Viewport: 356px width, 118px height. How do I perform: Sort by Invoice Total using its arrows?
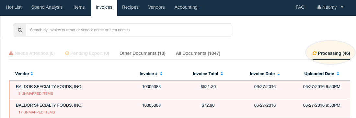[x=222, y=74]
